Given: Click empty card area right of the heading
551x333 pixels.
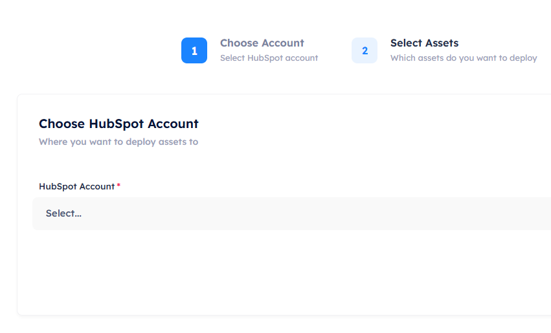Looking at the screenshot, I should point(388,126).
